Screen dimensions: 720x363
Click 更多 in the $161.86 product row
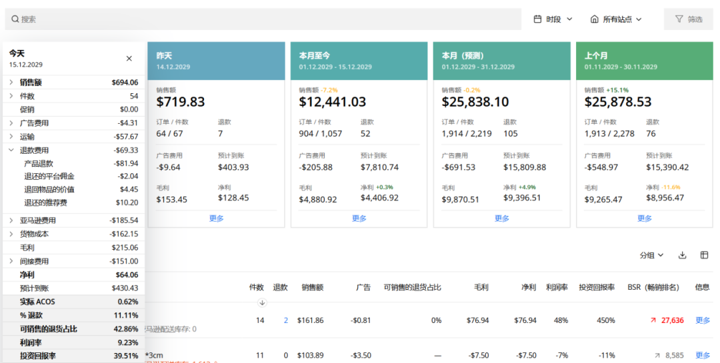click(x=703, y=320)
